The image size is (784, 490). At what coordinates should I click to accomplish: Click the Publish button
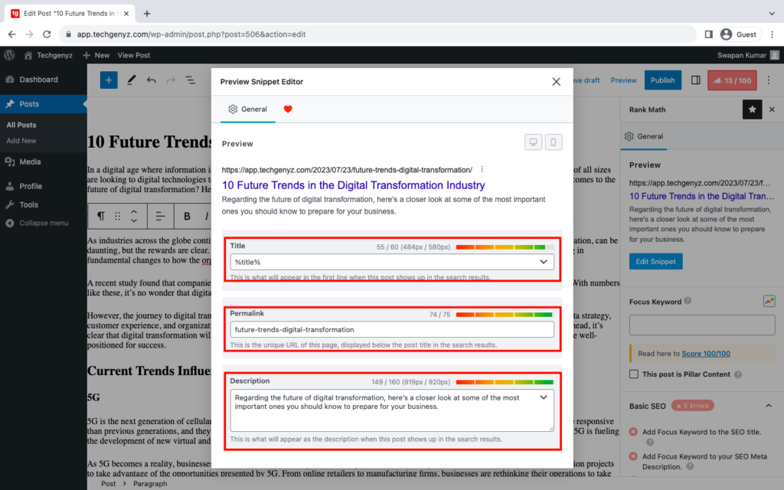tap(662, 80)
